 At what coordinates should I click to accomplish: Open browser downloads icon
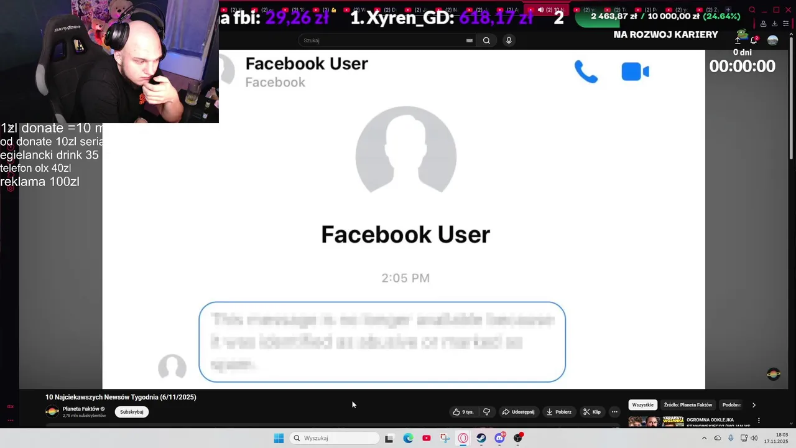[x=774, y=24]
